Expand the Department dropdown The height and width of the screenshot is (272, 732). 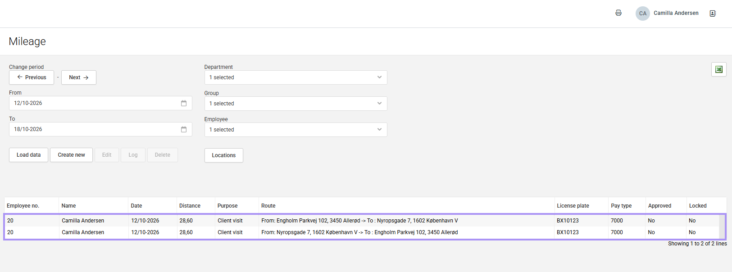point(296,77)
